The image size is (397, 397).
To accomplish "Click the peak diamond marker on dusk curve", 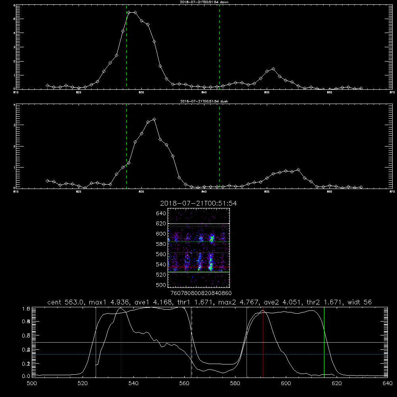I will 154,119.
